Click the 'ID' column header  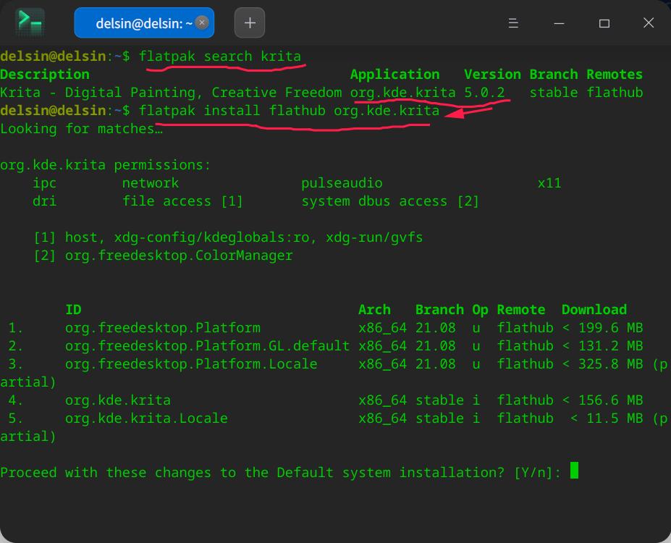coord(73,310)
